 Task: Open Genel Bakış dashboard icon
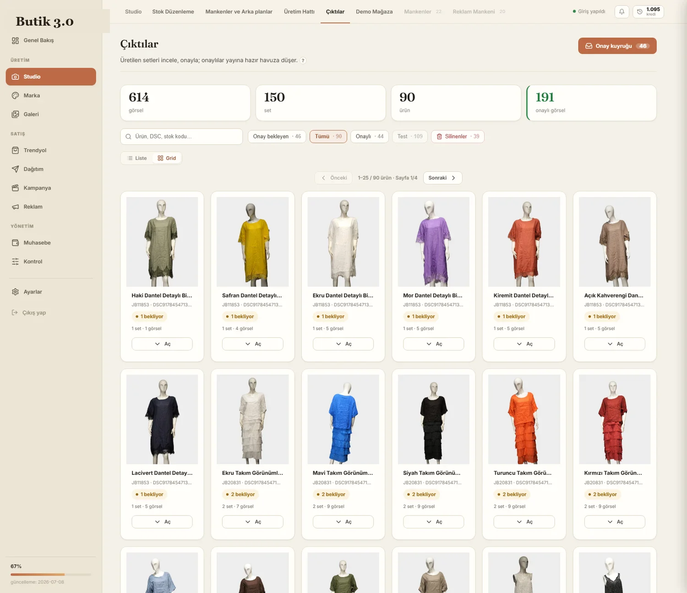click(15, 40)
